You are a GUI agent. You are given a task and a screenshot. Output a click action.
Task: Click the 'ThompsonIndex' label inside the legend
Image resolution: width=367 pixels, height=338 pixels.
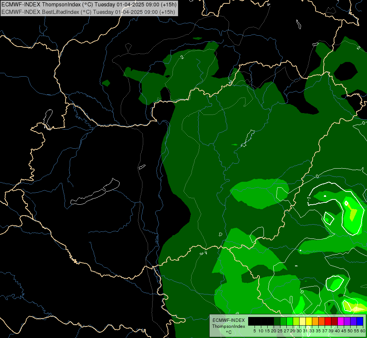[x=228, y=326]
